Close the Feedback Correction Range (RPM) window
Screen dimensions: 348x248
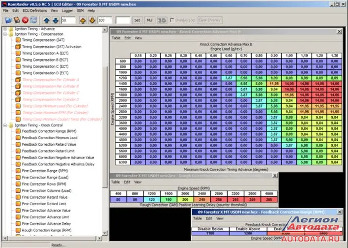(340, 212)
